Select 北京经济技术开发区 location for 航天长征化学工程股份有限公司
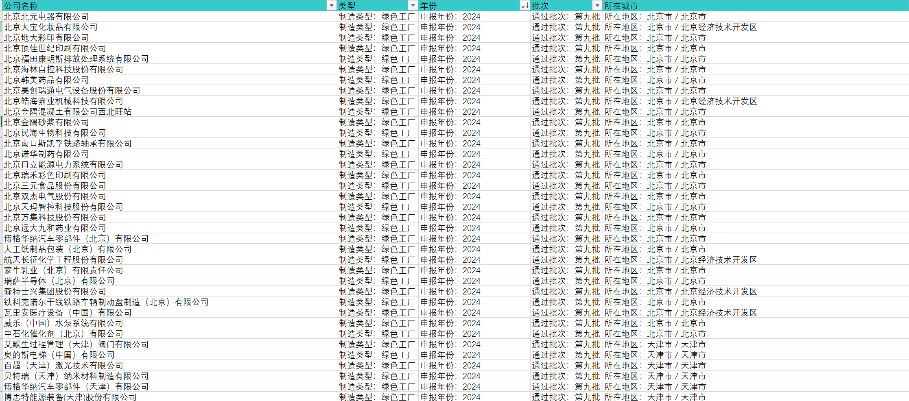This screenshot has height=401, width=909. (x=756, y=260)
